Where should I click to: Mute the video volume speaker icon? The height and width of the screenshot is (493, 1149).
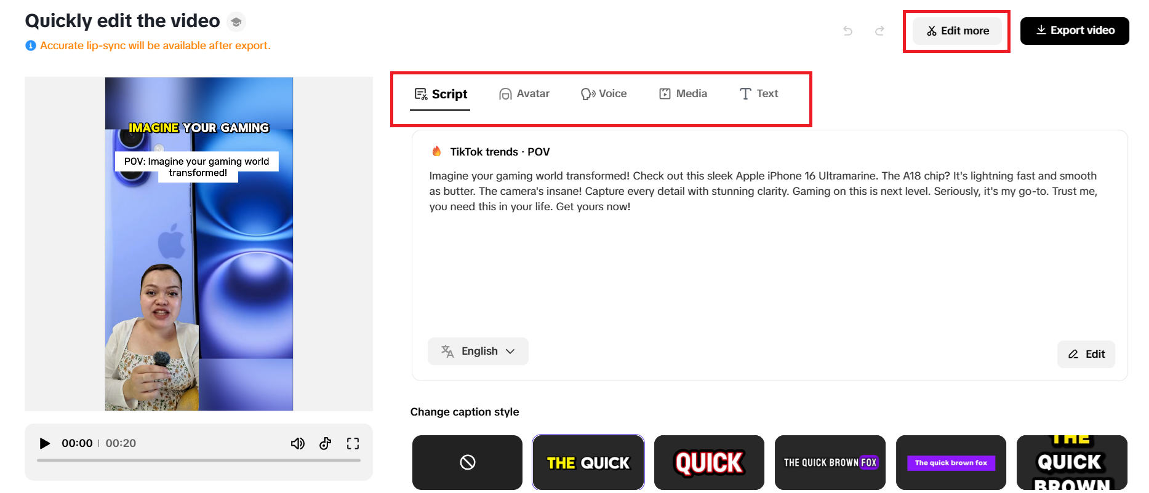pyautogui.click(x=297, y=443)
